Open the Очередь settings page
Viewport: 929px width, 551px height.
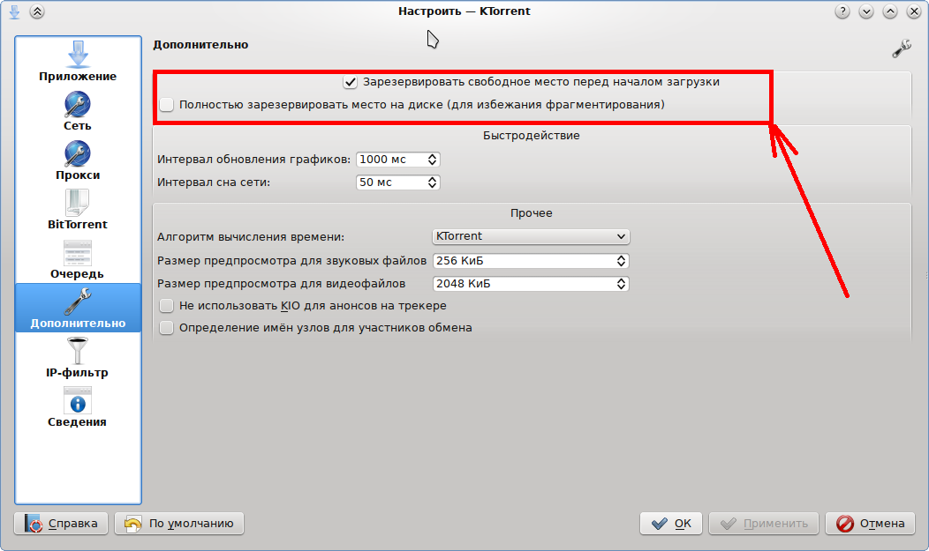(x=78, y=259)
